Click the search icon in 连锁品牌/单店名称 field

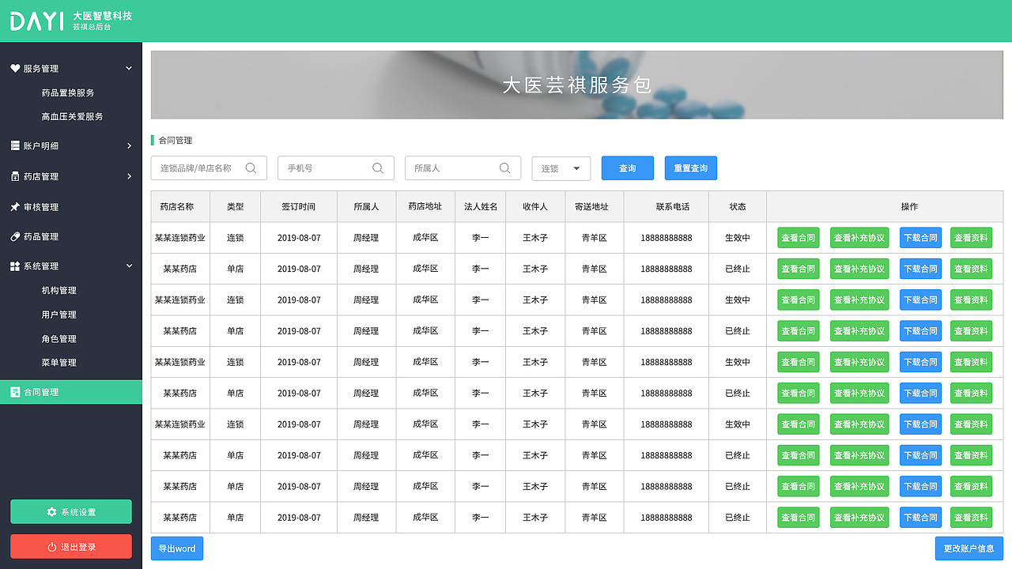click(x=251, y=168)
